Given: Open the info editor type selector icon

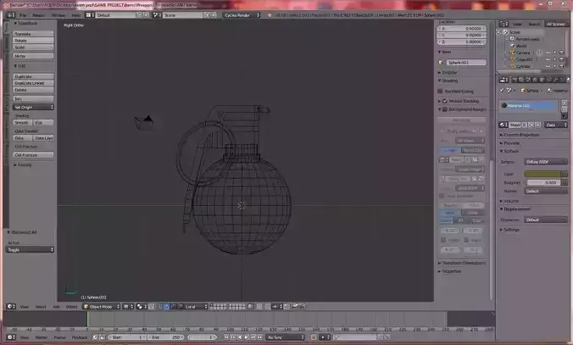Looking at the screenshot, I should pos(10,15).
